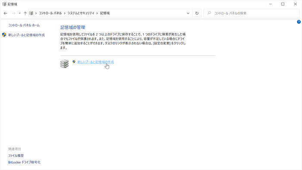Expand chevron after コントロール パネル breadcrumb
The image size is (302, 170).
pyautogui.click(x=65, y=13)
